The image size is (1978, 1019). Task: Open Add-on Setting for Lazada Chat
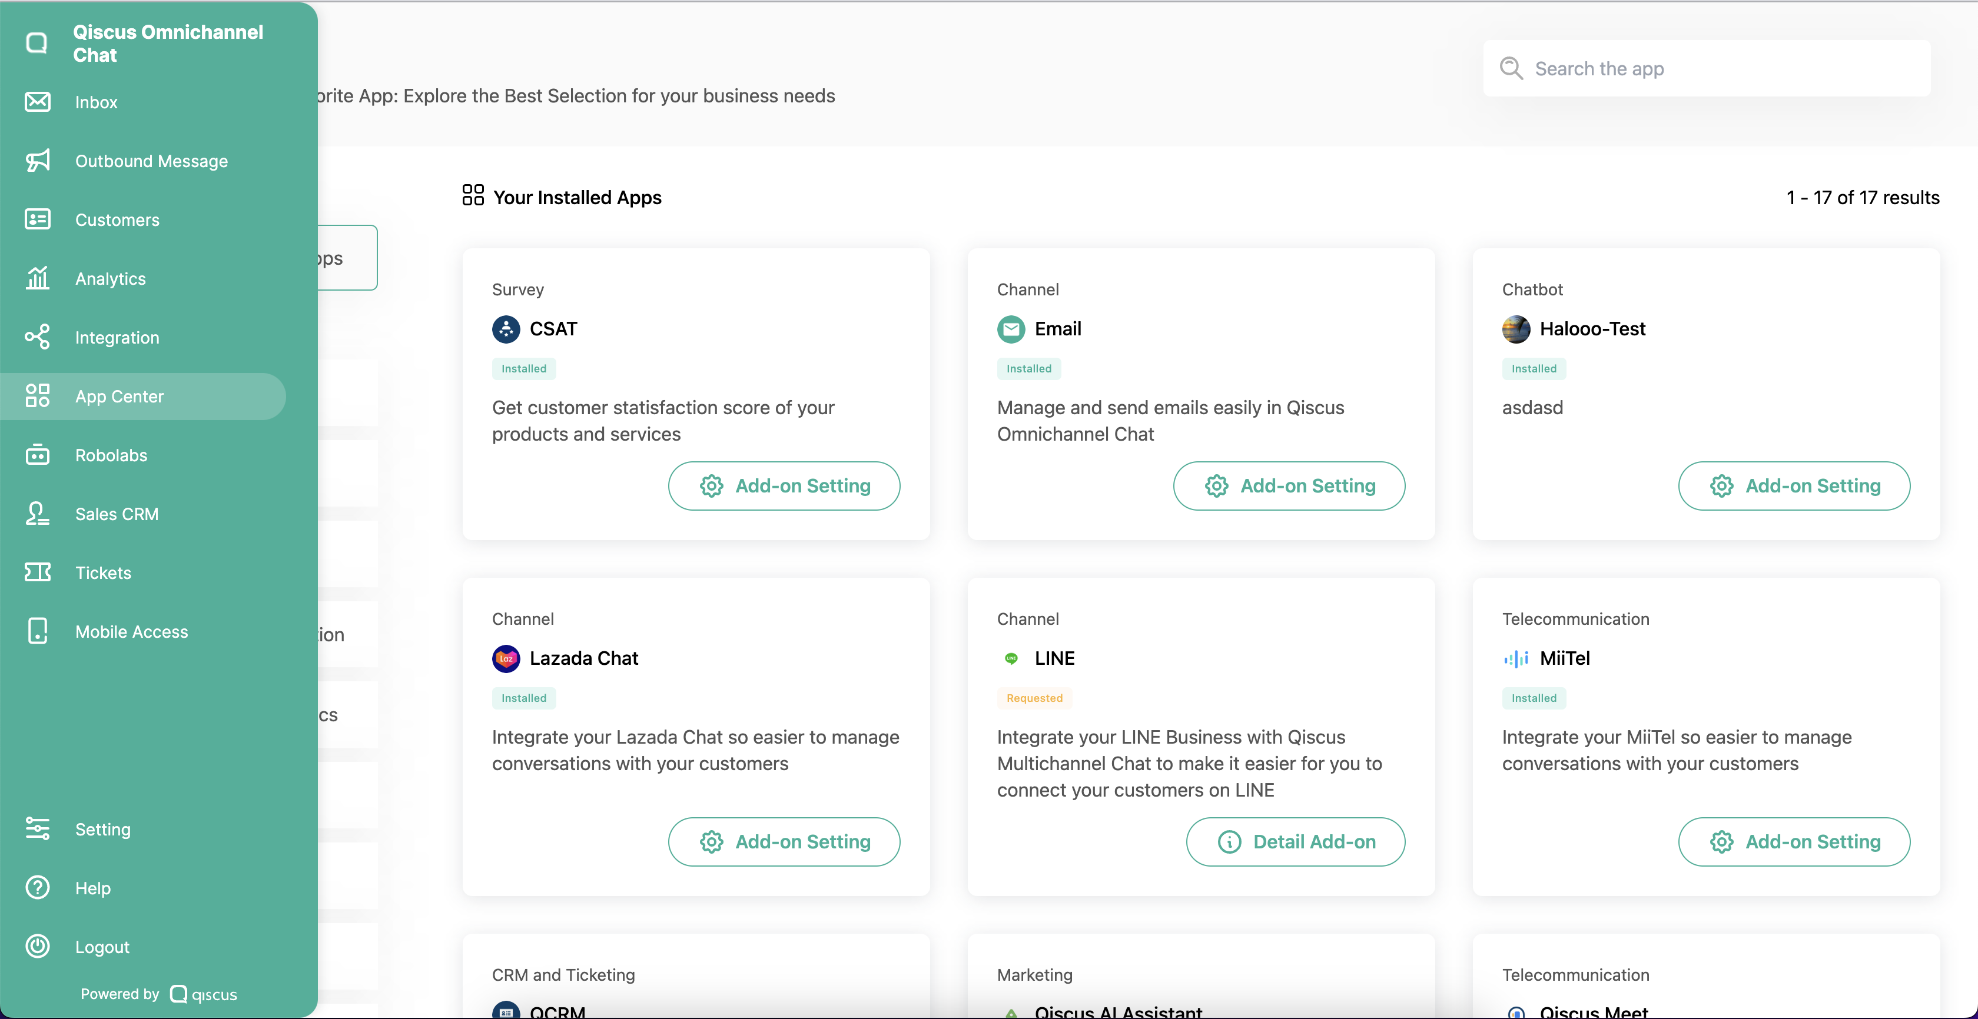point(784,842)
